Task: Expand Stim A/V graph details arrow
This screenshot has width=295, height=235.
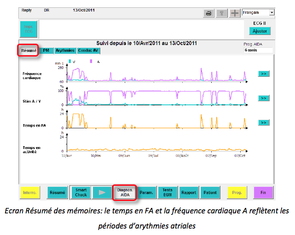Action: pyautogui.click(x=264, y=98)
